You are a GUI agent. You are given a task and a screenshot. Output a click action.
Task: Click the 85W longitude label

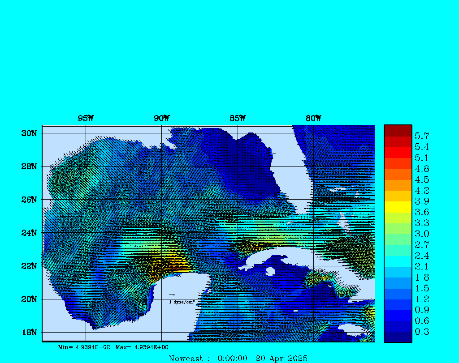237,119
